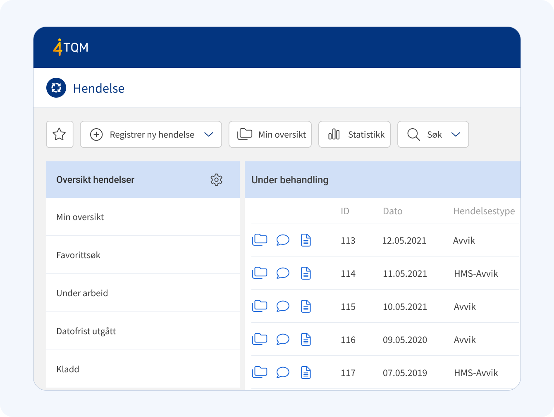Screen dimensions: 554x417
Task: Click Avvik type in row 113
Action: (464, 240)
